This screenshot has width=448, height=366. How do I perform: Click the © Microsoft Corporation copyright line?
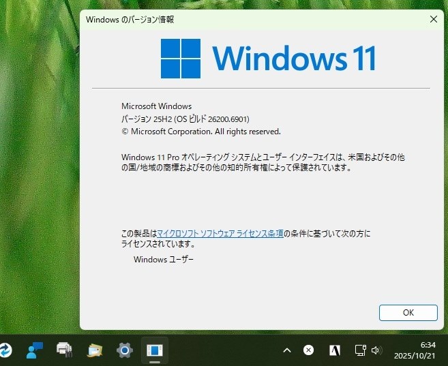(201, 132)
